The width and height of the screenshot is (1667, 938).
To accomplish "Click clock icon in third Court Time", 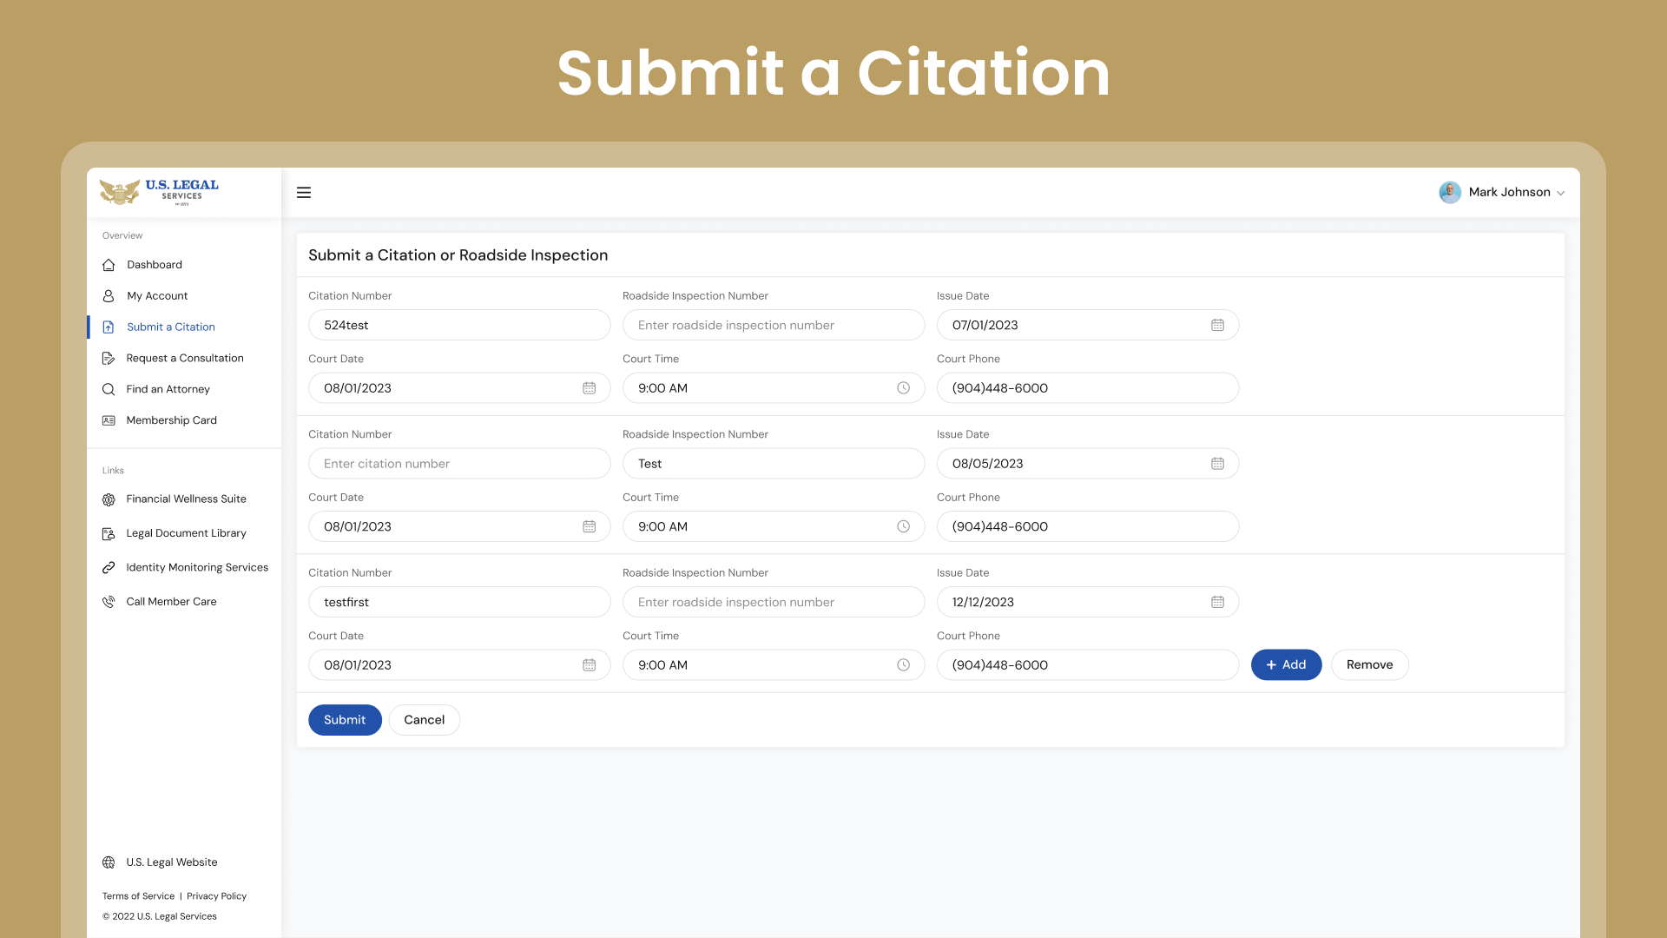I will pyautogui.click(x=903, y=665).
